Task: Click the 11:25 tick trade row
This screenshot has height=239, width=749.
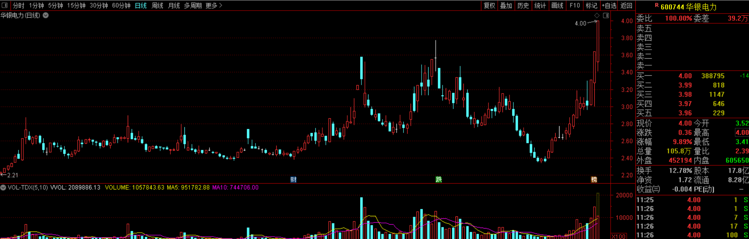Action: [x=692, y=200]
